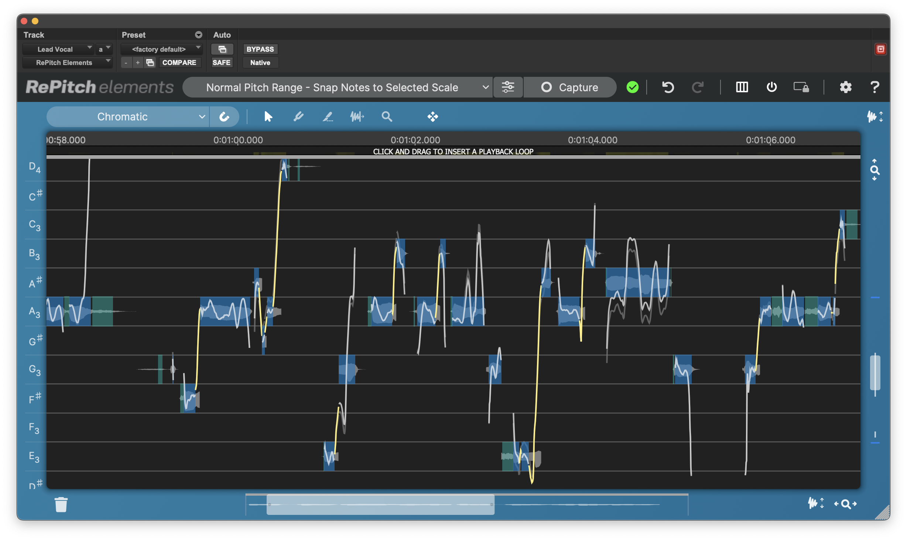
Task: Choose the line drawing pencil tool
Action: coord(328,117)
